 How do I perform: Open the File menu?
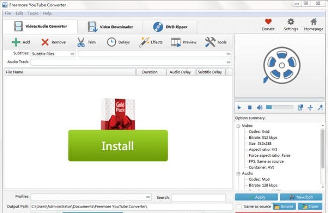(8, 13)
